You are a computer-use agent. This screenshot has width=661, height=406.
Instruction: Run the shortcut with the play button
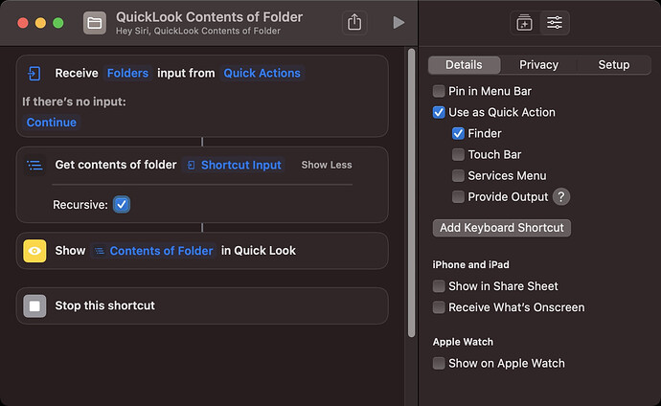[x=399, y=22]
